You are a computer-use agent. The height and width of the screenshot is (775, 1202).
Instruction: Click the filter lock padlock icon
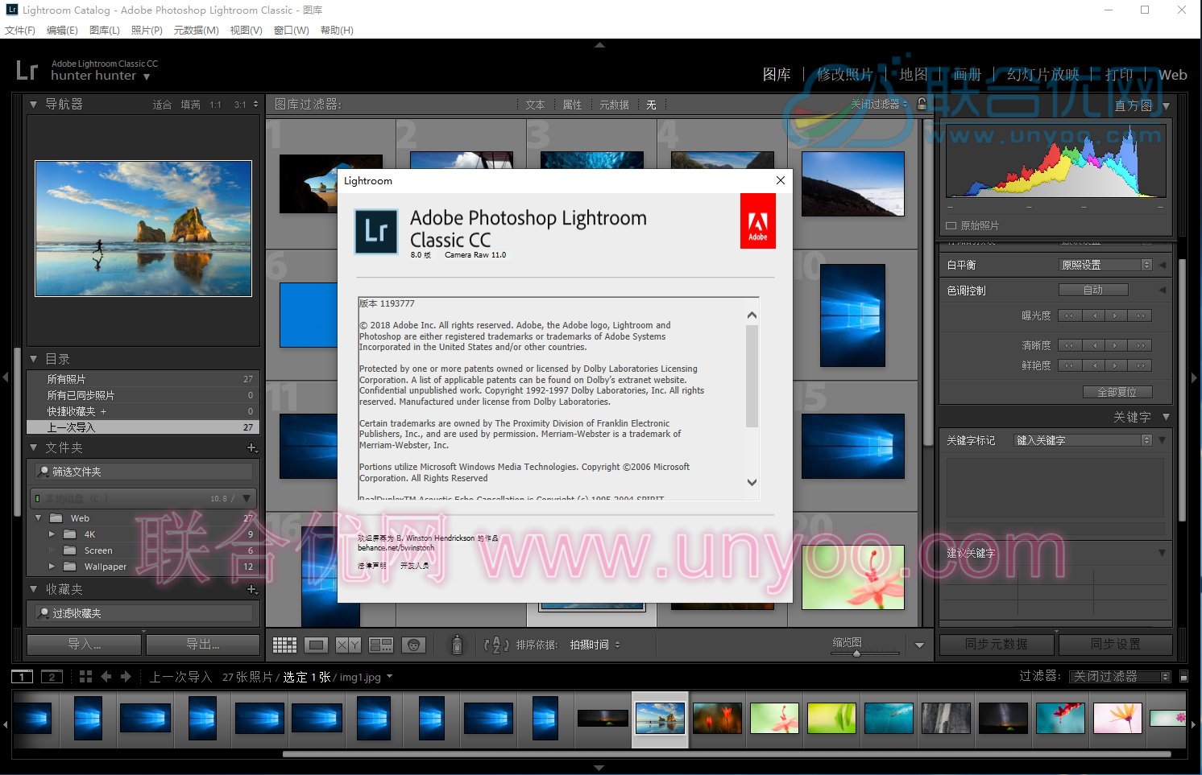pyautogui.click(x=922, y=104)
